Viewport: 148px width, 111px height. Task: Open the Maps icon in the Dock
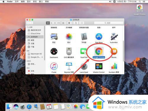click(69, 107)
